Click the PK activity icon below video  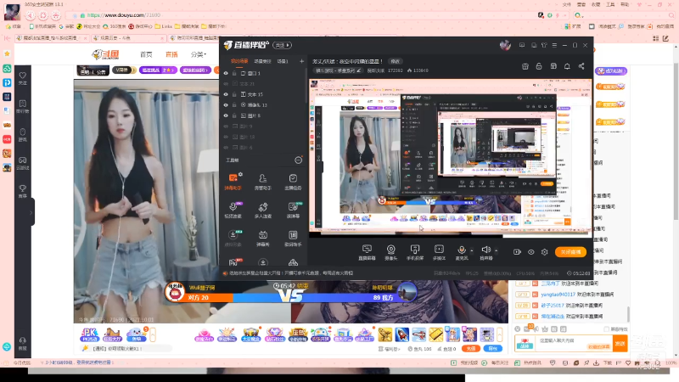90,334
